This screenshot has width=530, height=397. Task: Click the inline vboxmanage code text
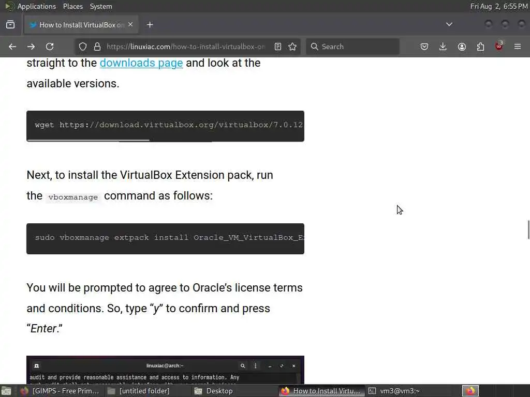73,197
